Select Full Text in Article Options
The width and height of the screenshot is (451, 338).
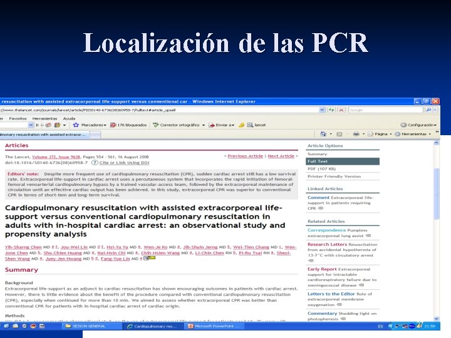343,161
